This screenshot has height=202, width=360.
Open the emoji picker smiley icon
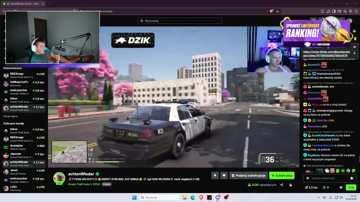[x=352, y=178]
